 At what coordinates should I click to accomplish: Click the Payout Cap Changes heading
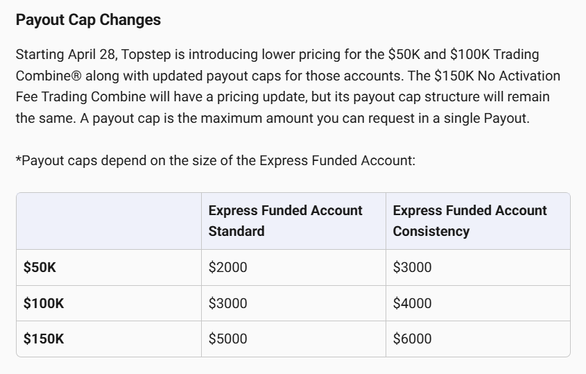click(88, 20)
